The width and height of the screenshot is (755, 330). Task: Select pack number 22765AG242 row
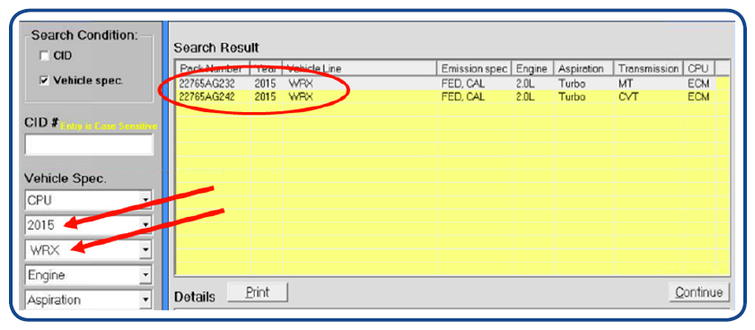click(452, 97)
